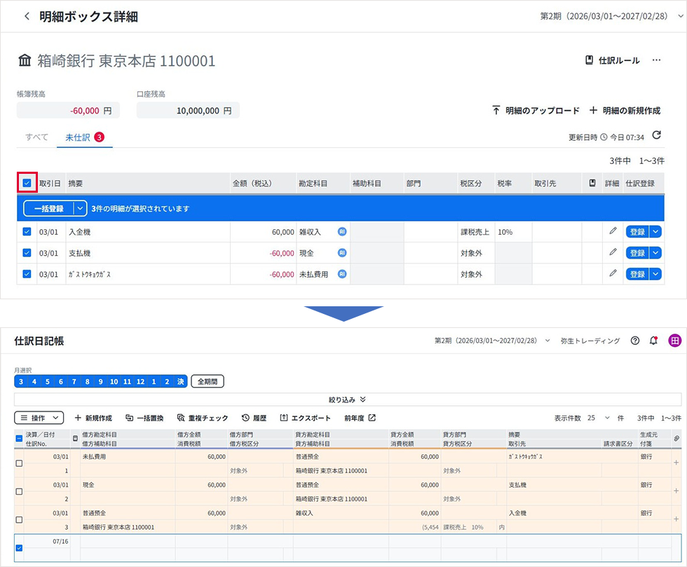Refresh statements with the reload icon
Screen dimensions: 687x567
click(656, 135)
